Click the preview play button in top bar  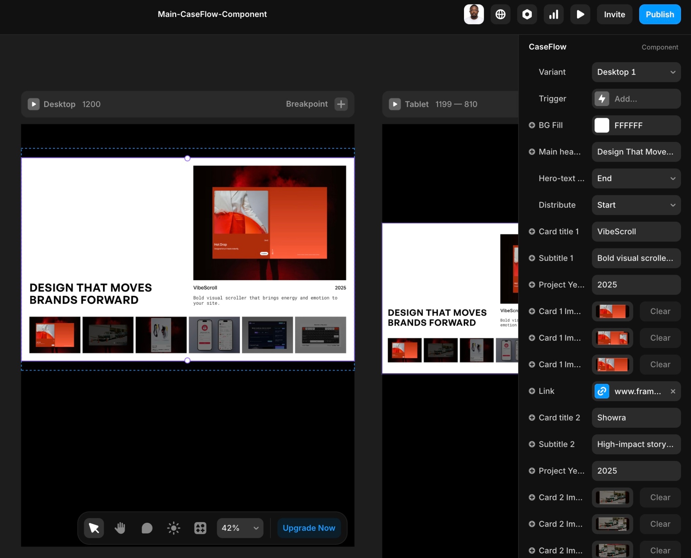(580, 14)
